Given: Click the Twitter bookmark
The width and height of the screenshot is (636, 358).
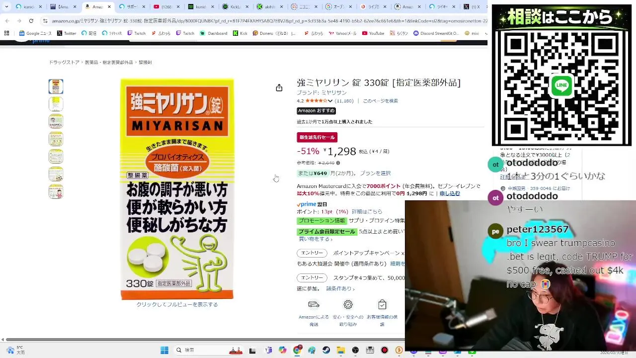Looking at the screenshot, I should 67,33.
